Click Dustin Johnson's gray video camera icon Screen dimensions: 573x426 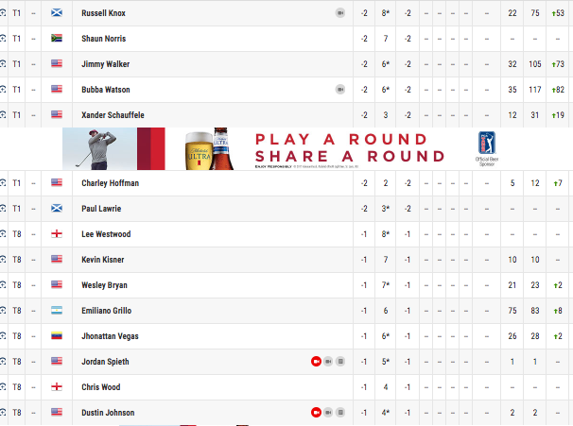(x=328, y=413)
